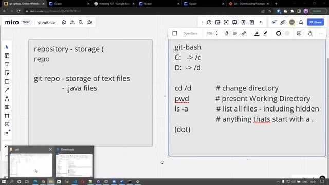Screen dimensions: 329x185
Task: Select the Comment tool in sidebar
Action: (x=7, y=107)
